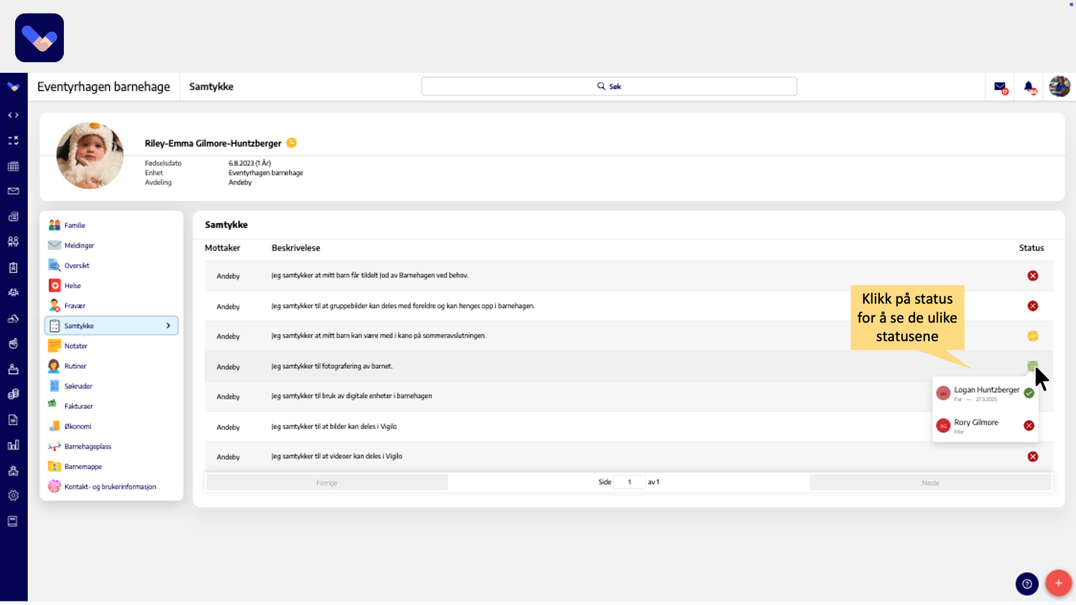Open the Familie menu item
This screenshot has height=605, width=1076.
click(75, 225)
